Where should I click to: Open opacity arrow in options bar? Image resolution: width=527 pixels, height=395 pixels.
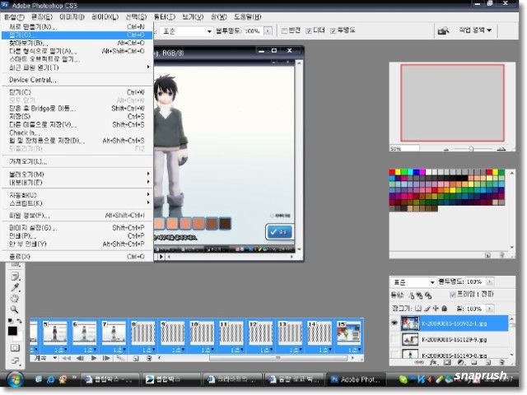pyautogui.click(x=268, y=31)
